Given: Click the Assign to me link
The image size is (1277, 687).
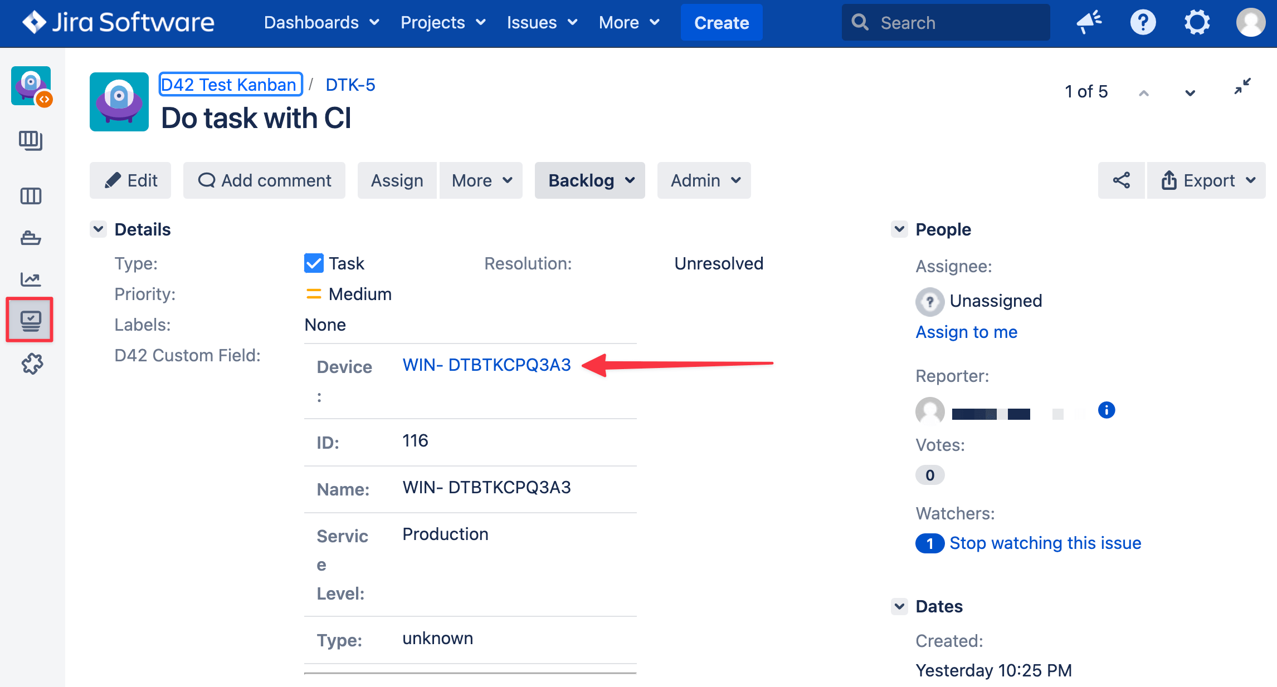Looking at the screenshot, I should click(966, 332).
